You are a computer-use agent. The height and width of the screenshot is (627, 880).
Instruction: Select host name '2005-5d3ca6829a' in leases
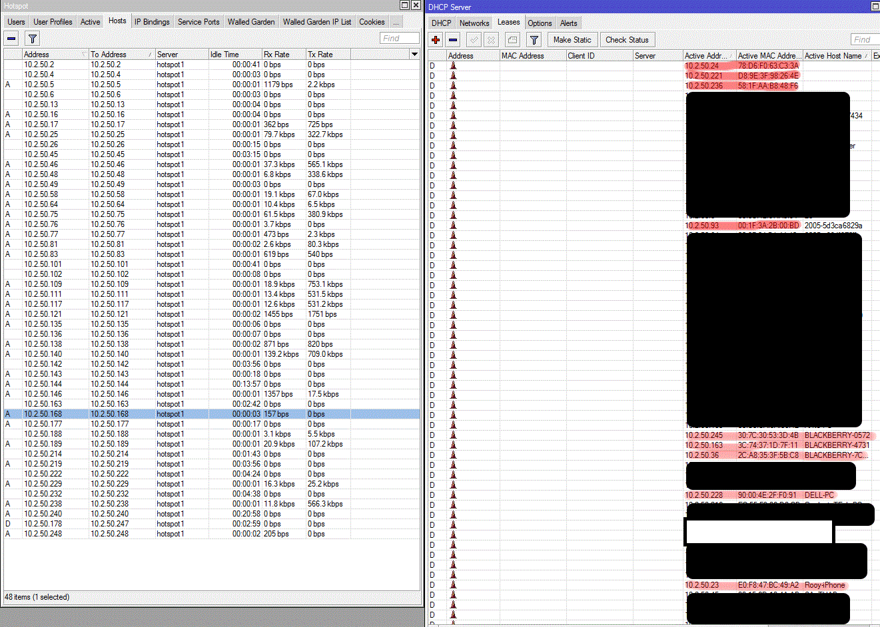point(833,226)
